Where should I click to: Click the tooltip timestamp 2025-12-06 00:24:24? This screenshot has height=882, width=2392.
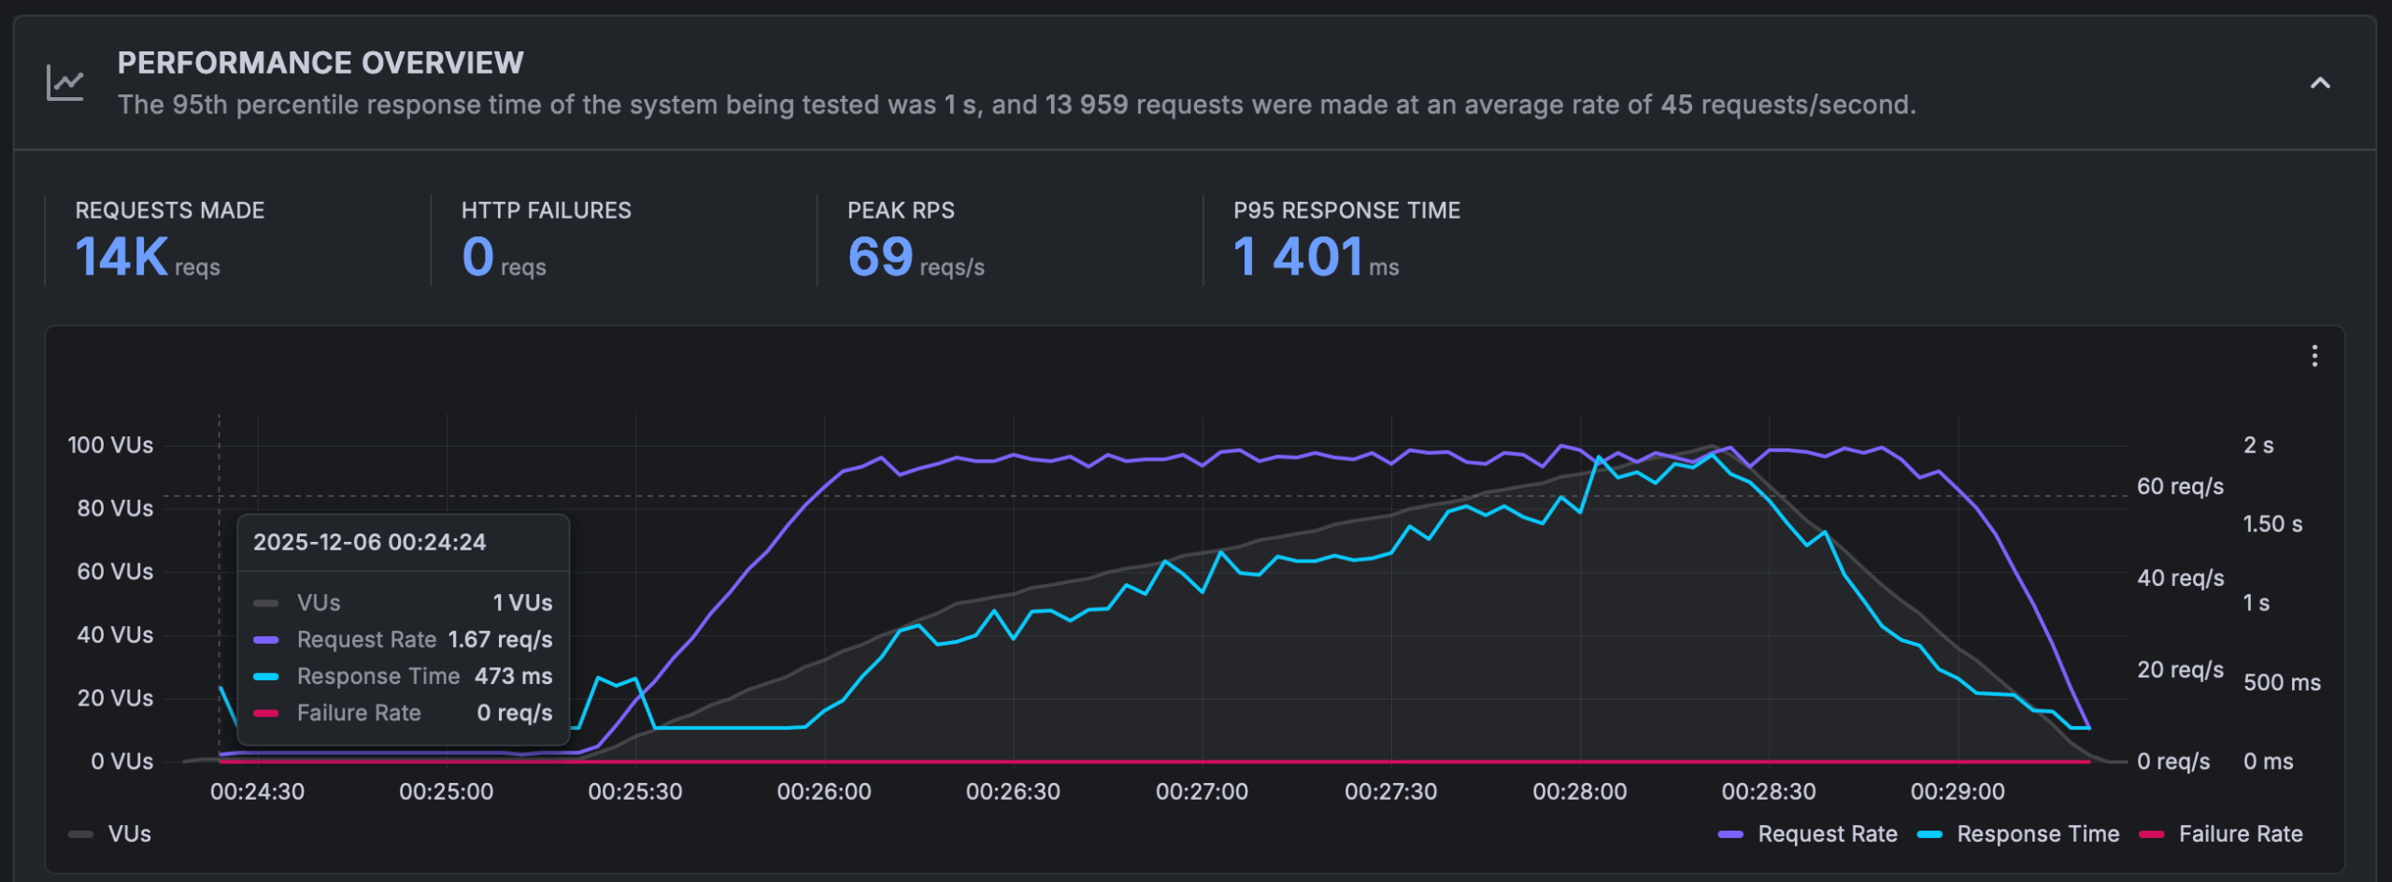369,542
